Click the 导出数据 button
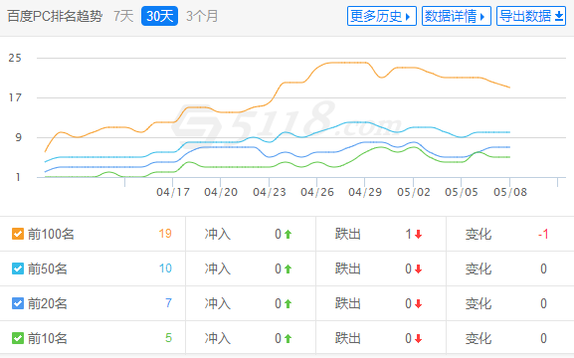This screenshot has width=574, height=358. coord(531,16)
